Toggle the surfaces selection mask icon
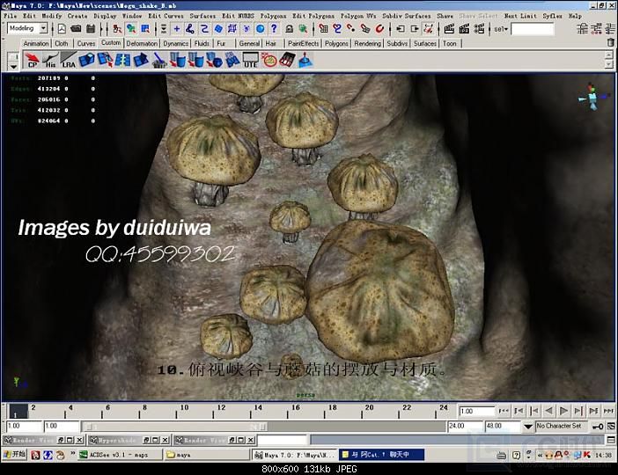Screen dimensions: 618x475 click(x=218, y=29)
